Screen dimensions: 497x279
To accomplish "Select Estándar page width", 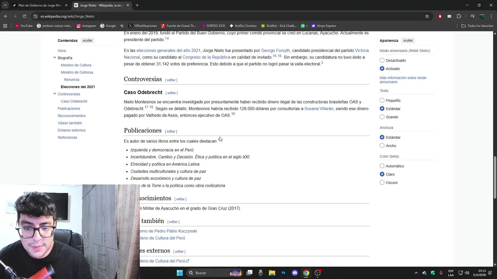I will pos(382,137).
